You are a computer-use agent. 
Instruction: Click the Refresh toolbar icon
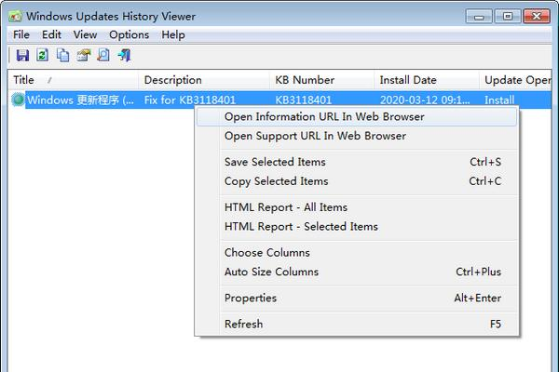point(43,55)
